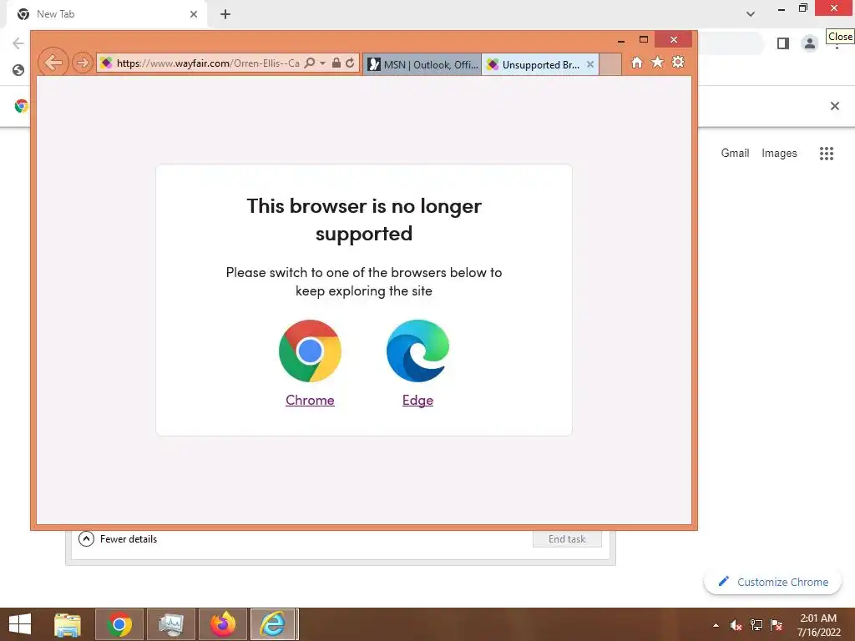Open the address bar dropdown arrow in IE
This screenshot has height=641, width=855.
tap(323, 63)
